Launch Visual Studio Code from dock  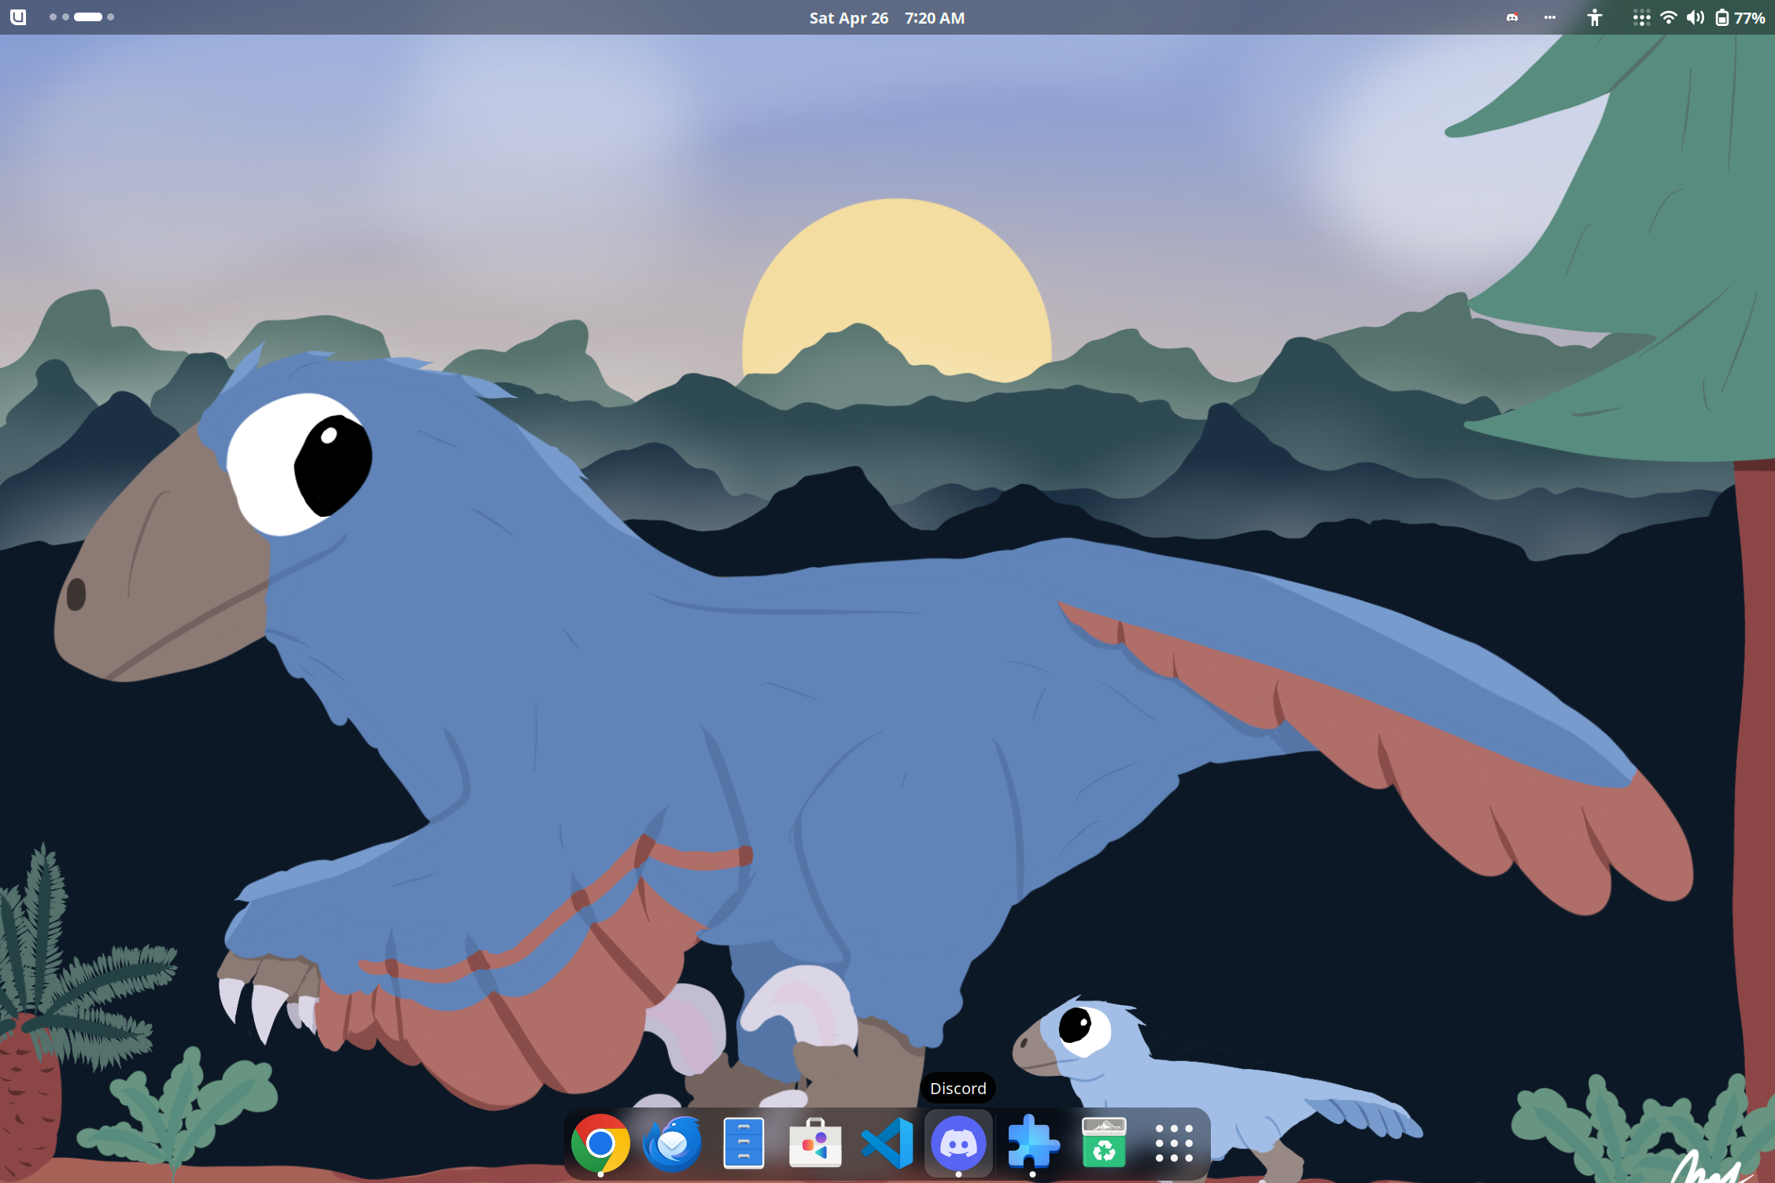887,1143
